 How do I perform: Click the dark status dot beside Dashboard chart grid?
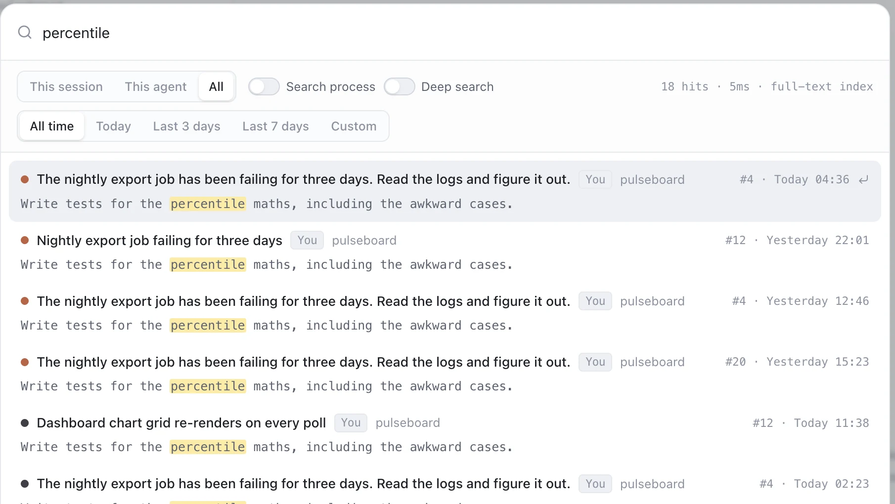(x=25, y=423)
